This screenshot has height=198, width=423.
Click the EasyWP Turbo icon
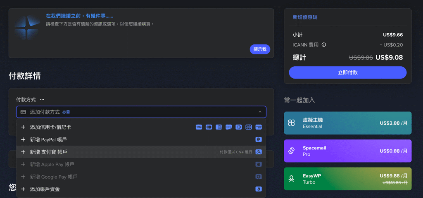292,179
